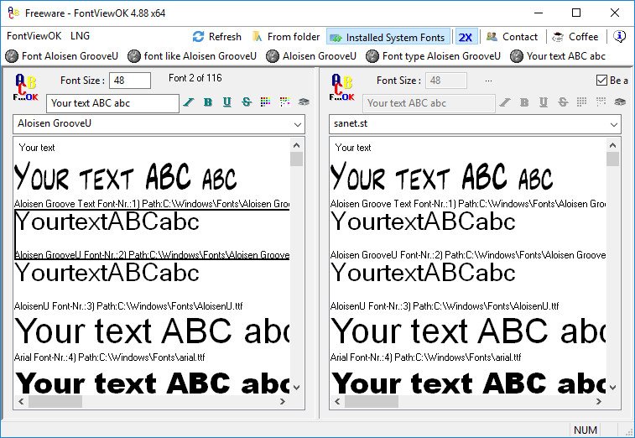This screenshot has height=438, width=635.
Task: Select Aloisen GrooveU Font-Nr.:2 sample in left list
Action: point(152,235)
